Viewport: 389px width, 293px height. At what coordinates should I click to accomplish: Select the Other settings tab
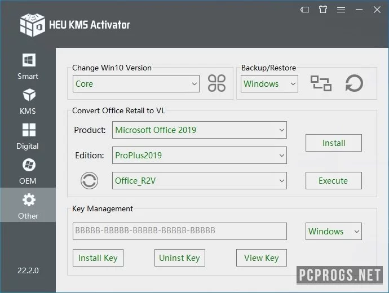pos(28,205)
